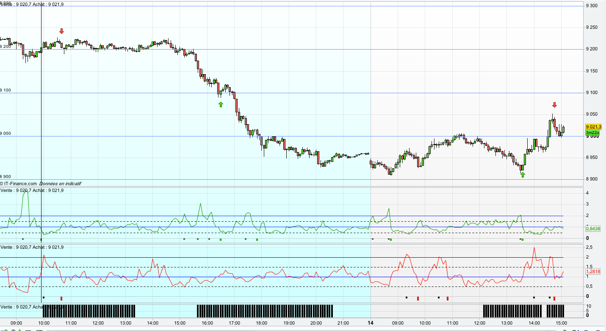Click the 10 scale label of bottom histogram

(588, 306)
